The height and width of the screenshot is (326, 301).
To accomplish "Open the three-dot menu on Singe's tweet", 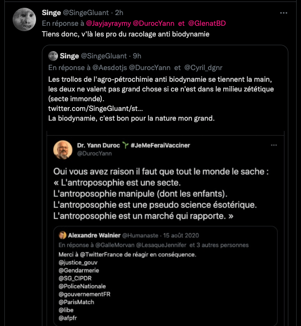I will (283, 13).
